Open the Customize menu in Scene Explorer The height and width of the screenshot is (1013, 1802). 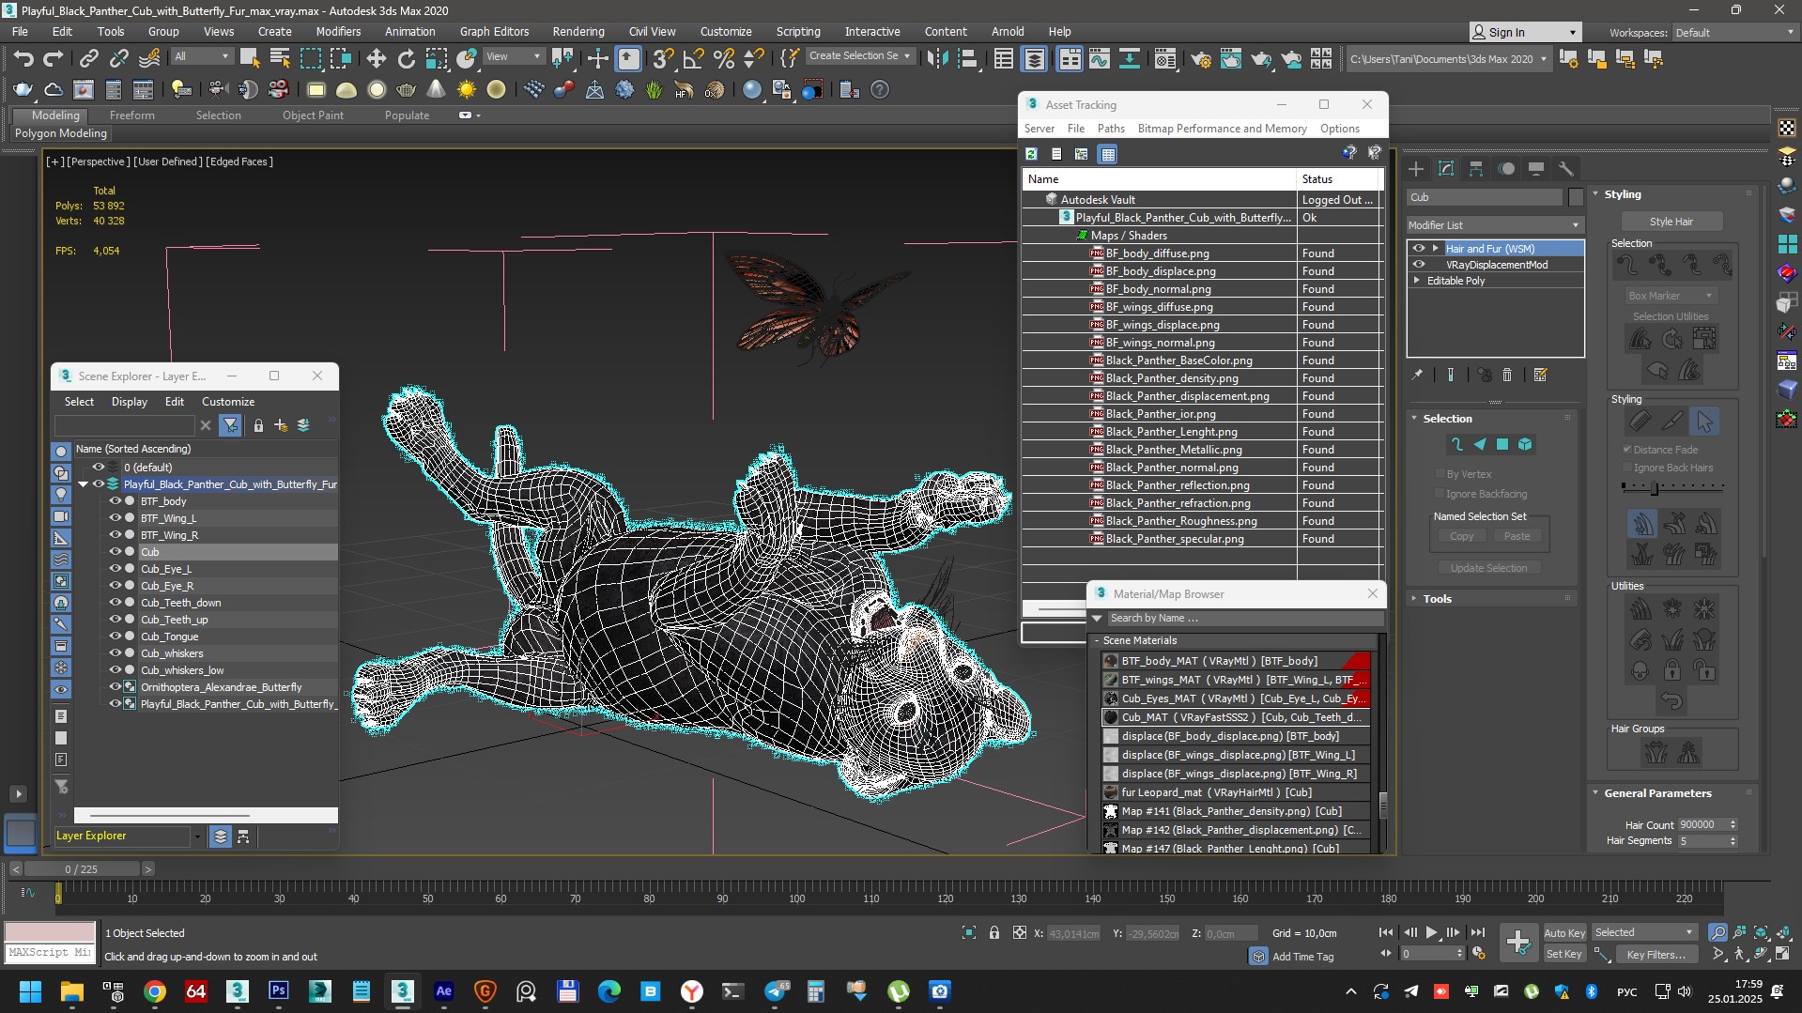pos(228,402)
